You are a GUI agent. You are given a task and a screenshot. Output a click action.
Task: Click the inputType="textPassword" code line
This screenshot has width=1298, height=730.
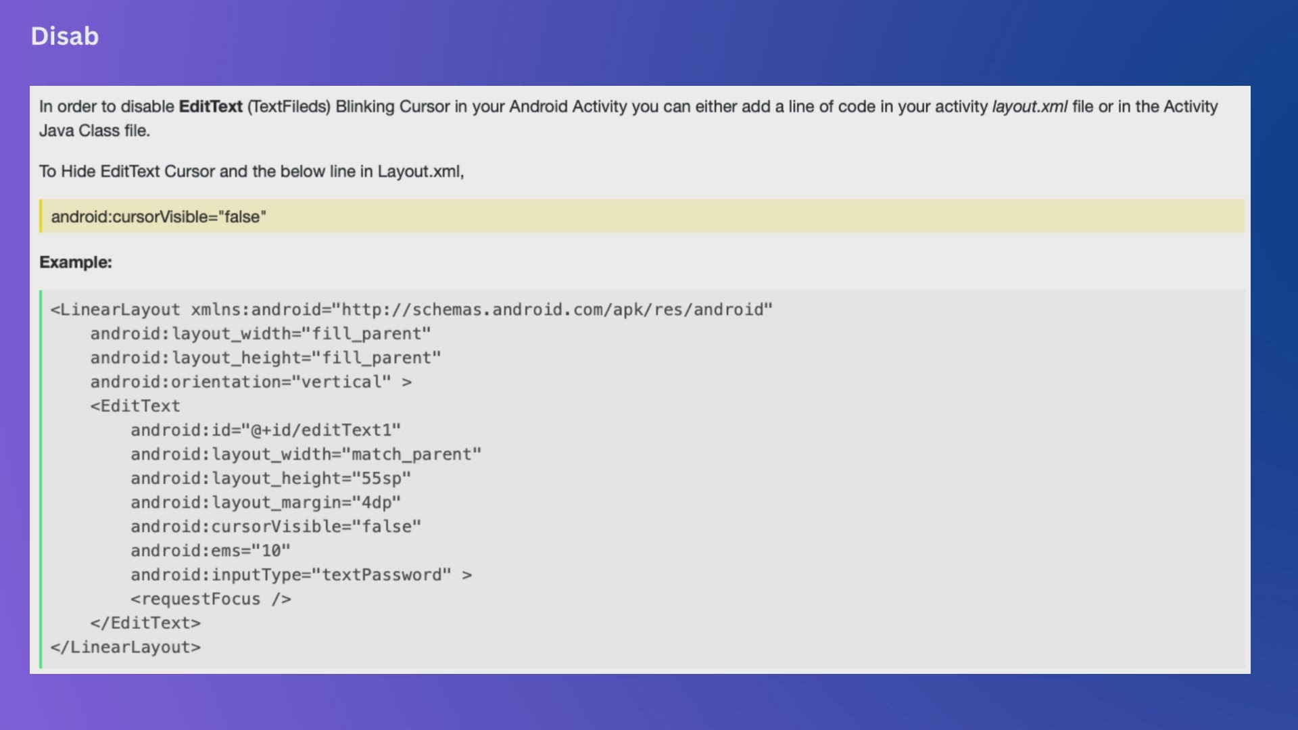pos(301,575)
